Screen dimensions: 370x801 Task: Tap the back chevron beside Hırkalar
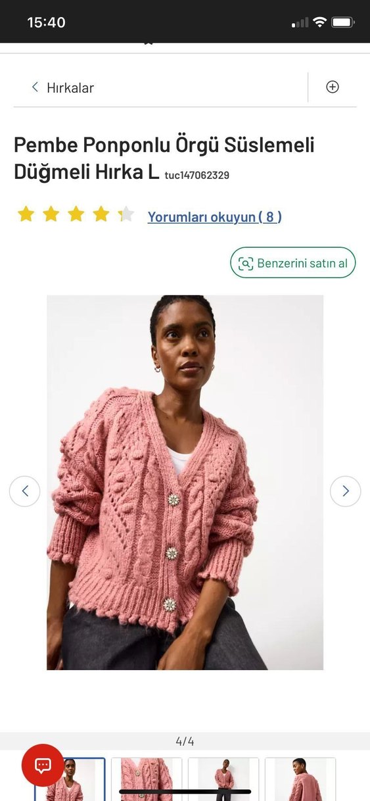pyautogui.click(x=35, y=87)
